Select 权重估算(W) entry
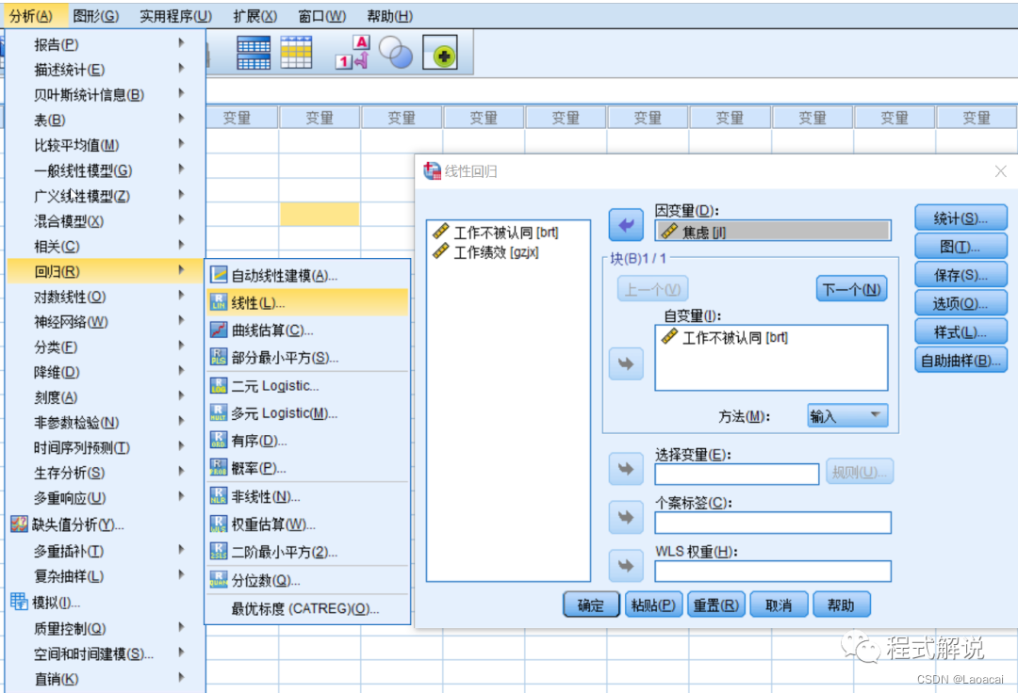1018x693 pixels. click(x=307, y=524)
